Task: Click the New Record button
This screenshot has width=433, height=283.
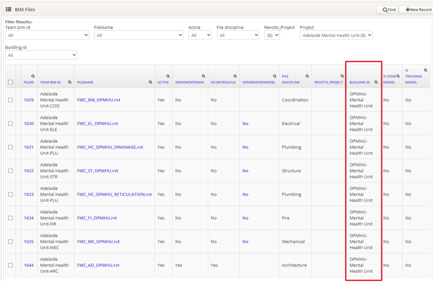Action: (417, 9)
